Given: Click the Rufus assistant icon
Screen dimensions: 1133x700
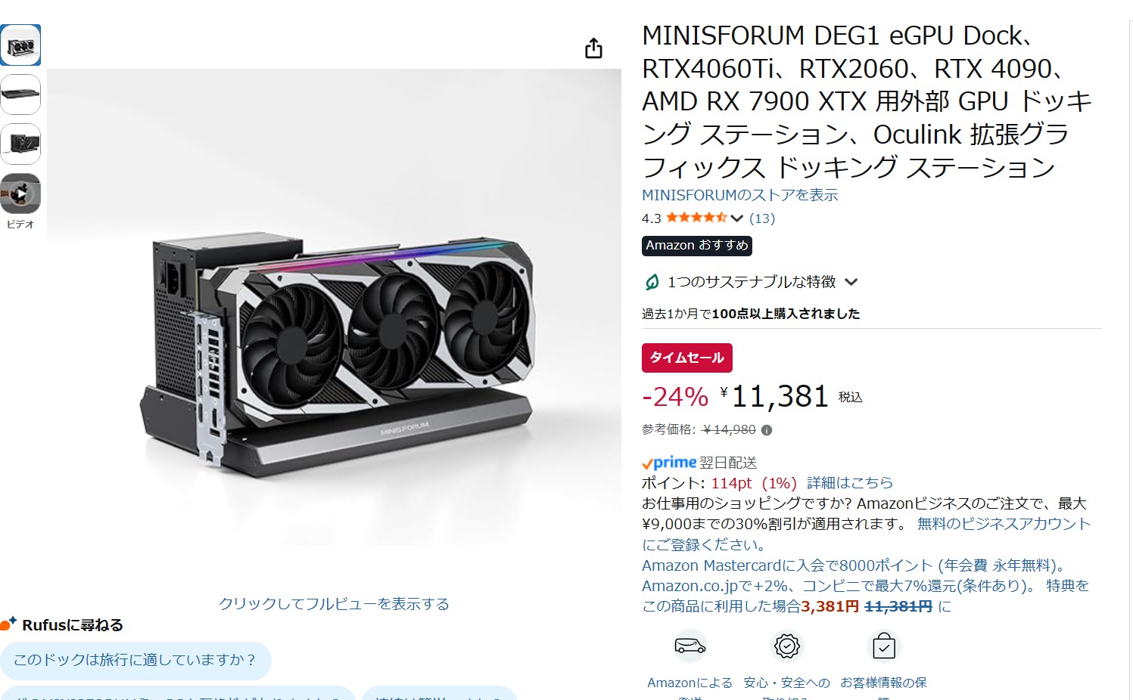Looking at the screenshot, I should click(8, 624).
